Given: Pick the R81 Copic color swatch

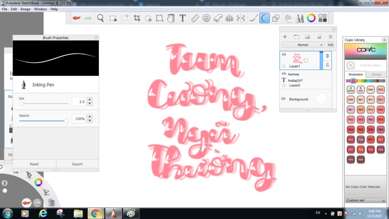Looking at the screenshot, I should [351, 109].
